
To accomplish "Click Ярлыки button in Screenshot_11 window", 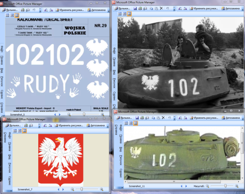I will (x=124, y=118).
